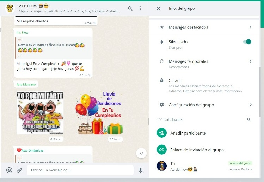The width and height of the screenshot is (264, 182).
Task: Click the info panel vertical scrollbar
Action: coord(260,91)
